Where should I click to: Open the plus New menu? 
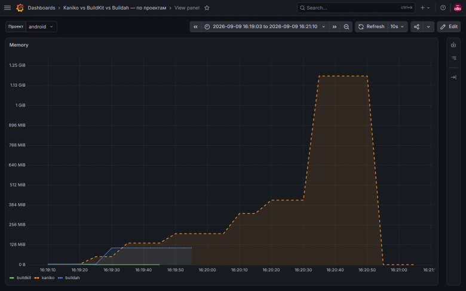point(425,8)
